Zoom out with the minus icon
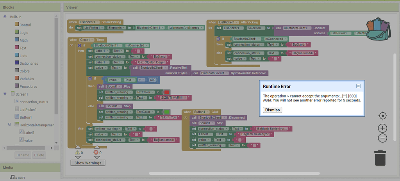The width and height of the screenshot is (400, 181). [x=382, y=138]
